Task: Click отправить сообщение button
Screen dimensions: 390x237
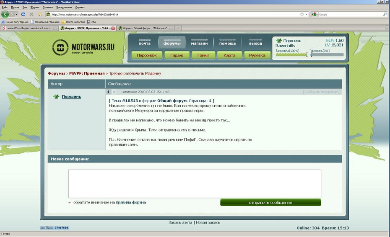Action: pyautogui.click(x=270, y=203)
